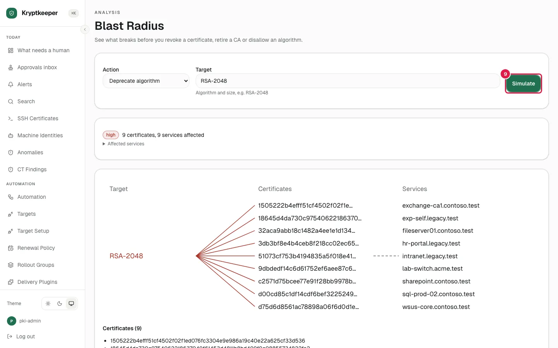This screenshot has width=558, height=348.
Task: Log out of Kryptkeeper
Action: coord(21,337)
